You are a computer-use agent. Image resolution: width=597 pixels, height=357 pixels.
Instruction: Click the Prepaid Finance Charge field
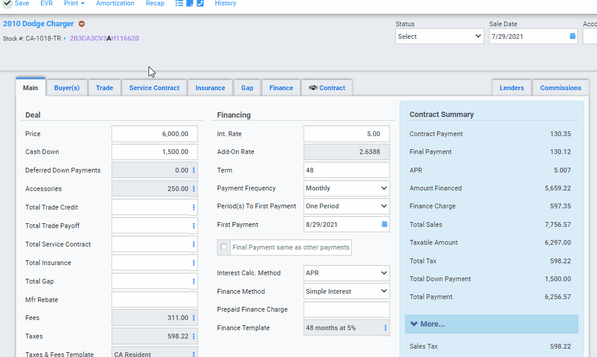click(347, 309)
